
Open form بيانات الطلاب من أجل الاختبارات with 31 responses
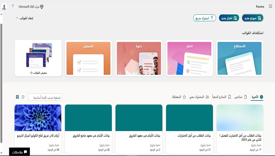(x=189, y=129)
